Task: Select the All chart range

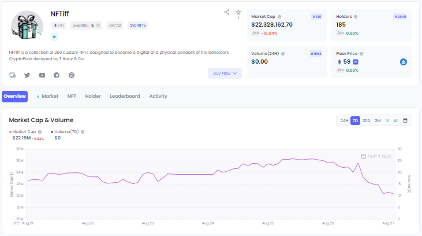Action: coord(396,120)
